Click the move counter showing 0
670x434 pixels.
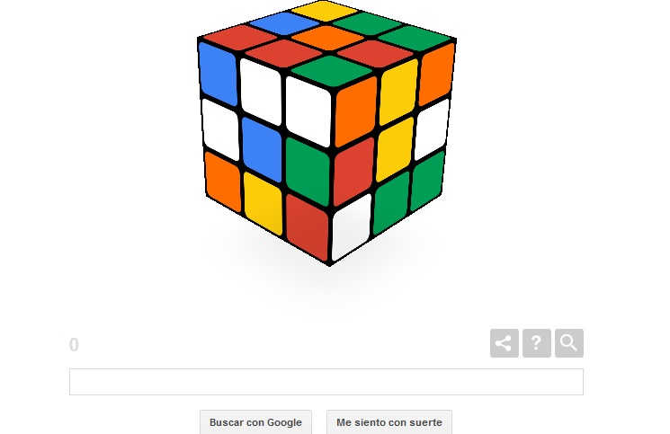pos(74,344)
